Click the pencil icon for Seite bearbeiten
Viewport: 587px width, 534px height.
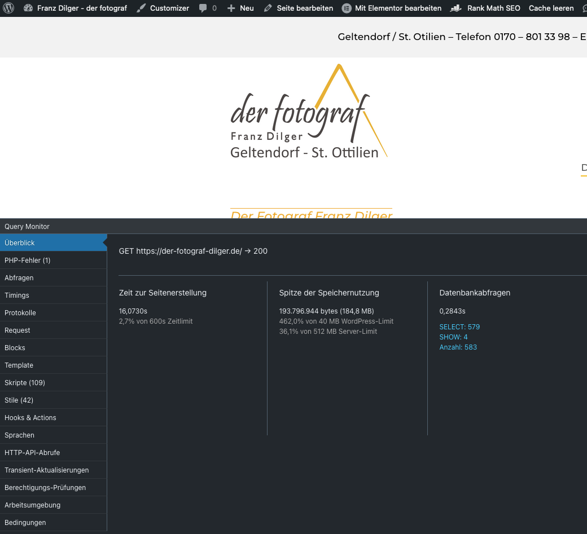[x=268, y=8]
